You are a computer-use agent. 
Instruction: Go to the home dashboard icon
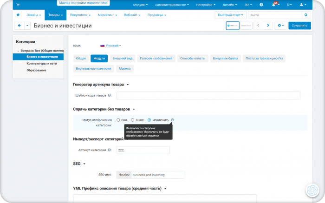coord(18,15)
